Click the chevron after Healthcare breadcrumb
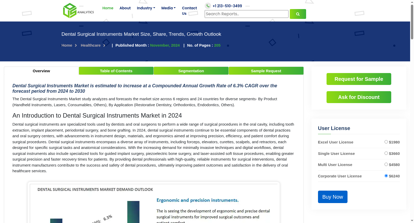This screenshot has width=414, height=223. coord(104,45)
